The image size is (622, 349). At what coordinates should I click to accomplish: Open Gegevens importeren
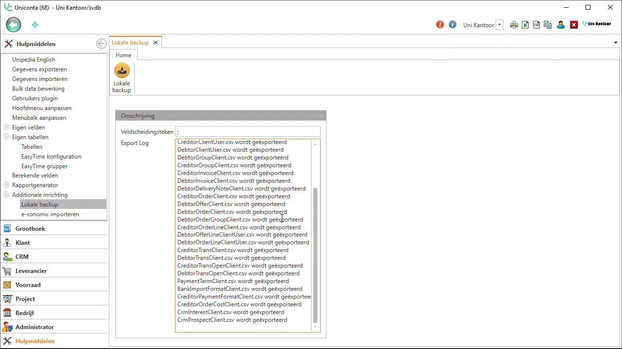[x=40, y=79]
